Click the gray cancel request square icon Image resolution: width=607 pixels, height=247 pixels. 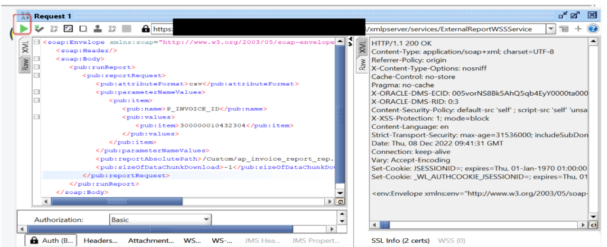126,28
